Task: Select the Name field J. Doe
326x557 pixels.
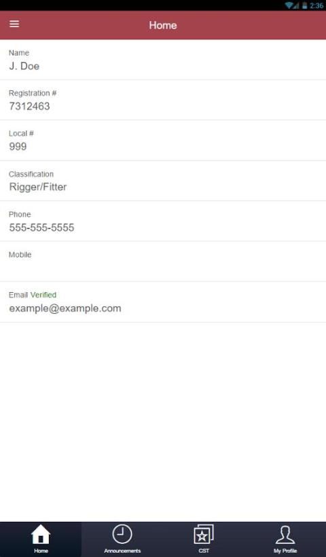Action: [x=163, y=60]
